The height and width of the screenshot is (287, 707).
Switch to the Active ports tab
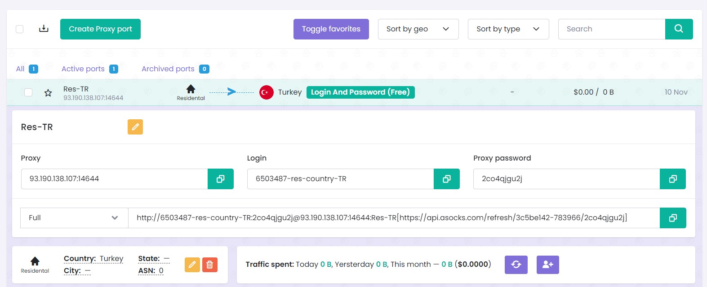point(83,69)
